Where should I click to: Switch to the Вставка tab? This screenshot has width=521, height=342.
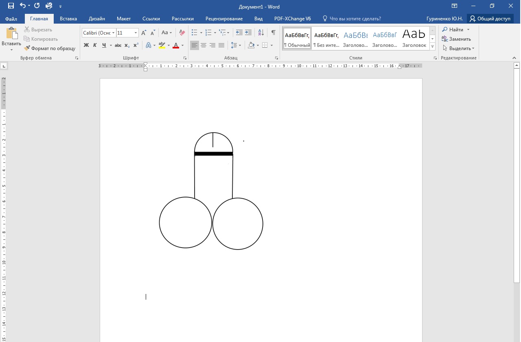68,19
